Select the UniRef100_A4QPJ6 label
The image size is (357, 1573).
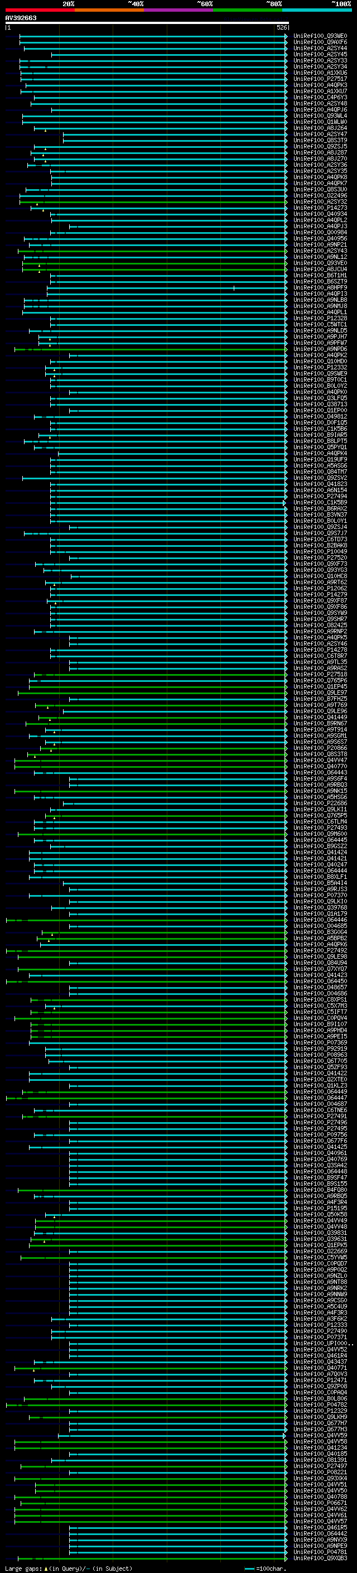point(320,110)
